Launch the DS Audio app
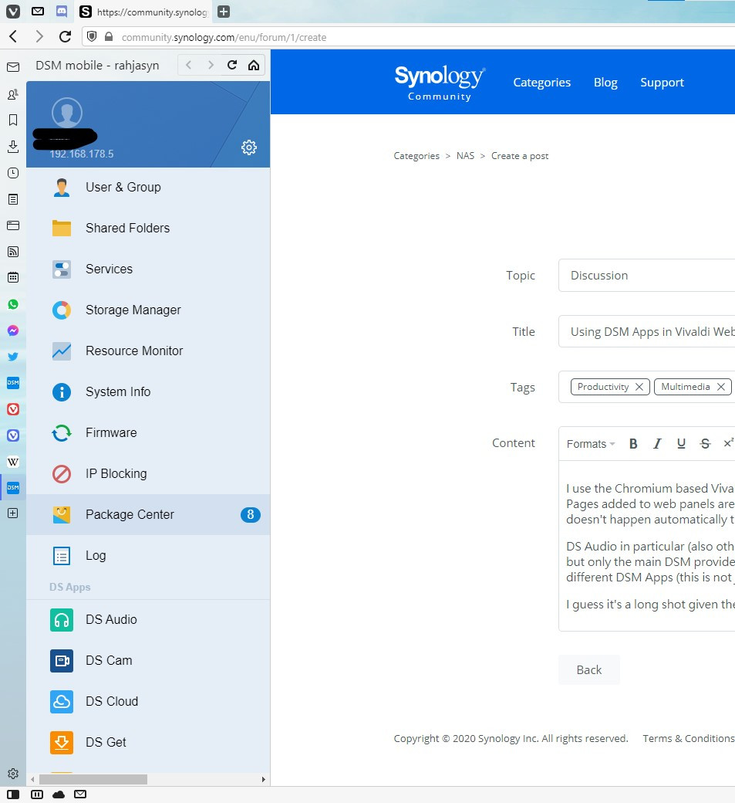Viewport: 735px width, 803px height. point(113,619)
